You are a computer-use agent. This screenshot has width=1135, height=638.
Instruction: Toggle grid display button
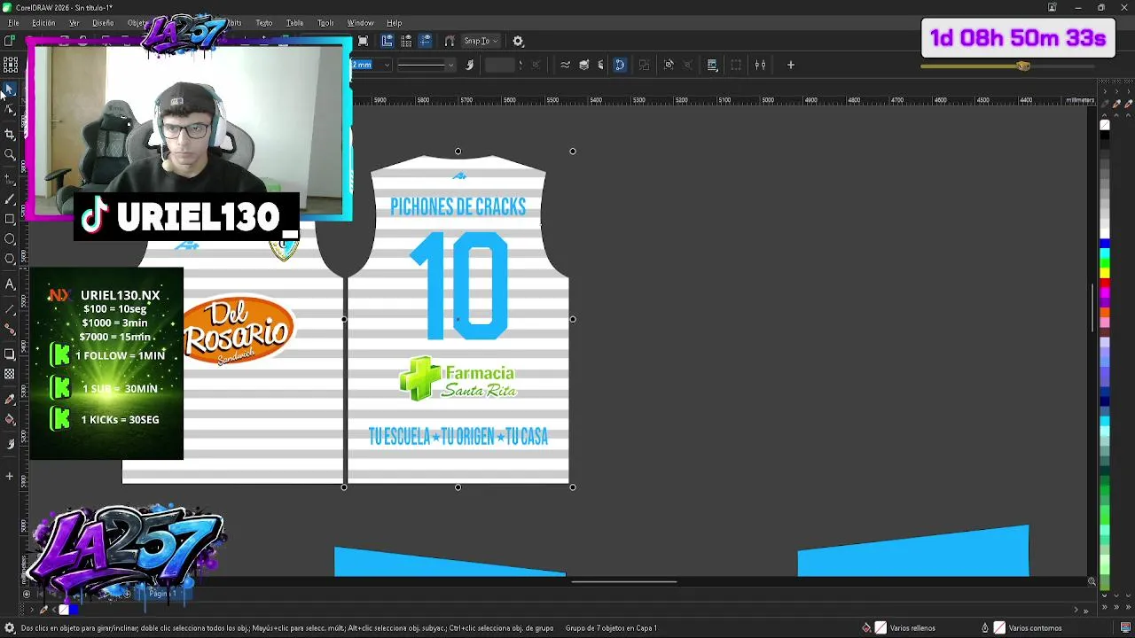pyautogui.click(x=406, y=41)
